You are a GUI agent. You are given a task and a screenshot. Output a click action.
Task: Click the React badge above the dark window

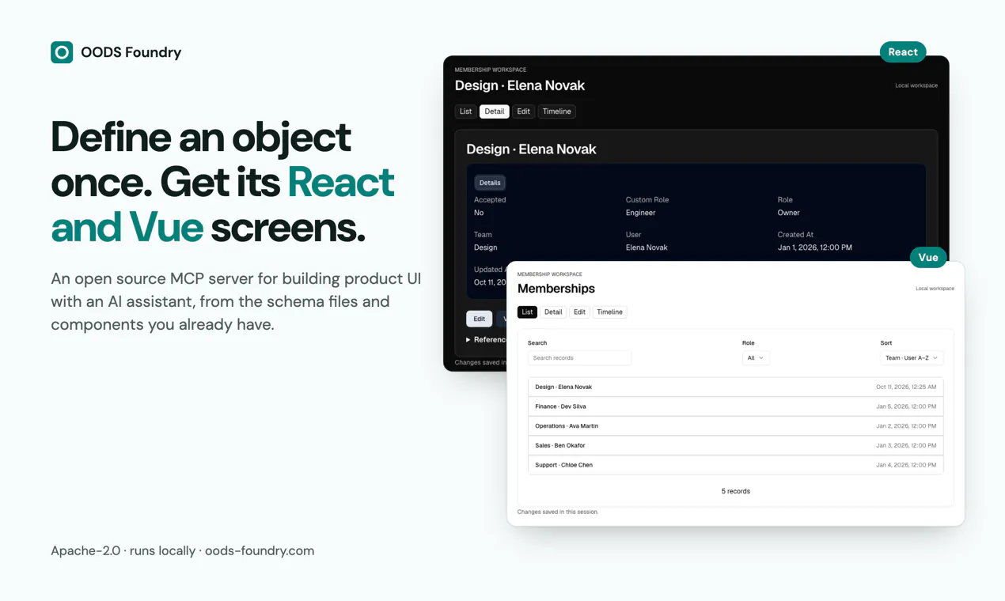pos(903,52)
